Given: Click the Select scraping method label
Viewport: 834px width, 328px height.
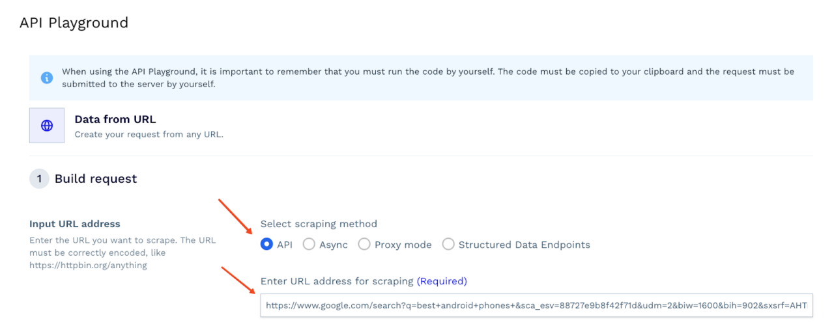Looking at the screenshot, I should [319, 224].
